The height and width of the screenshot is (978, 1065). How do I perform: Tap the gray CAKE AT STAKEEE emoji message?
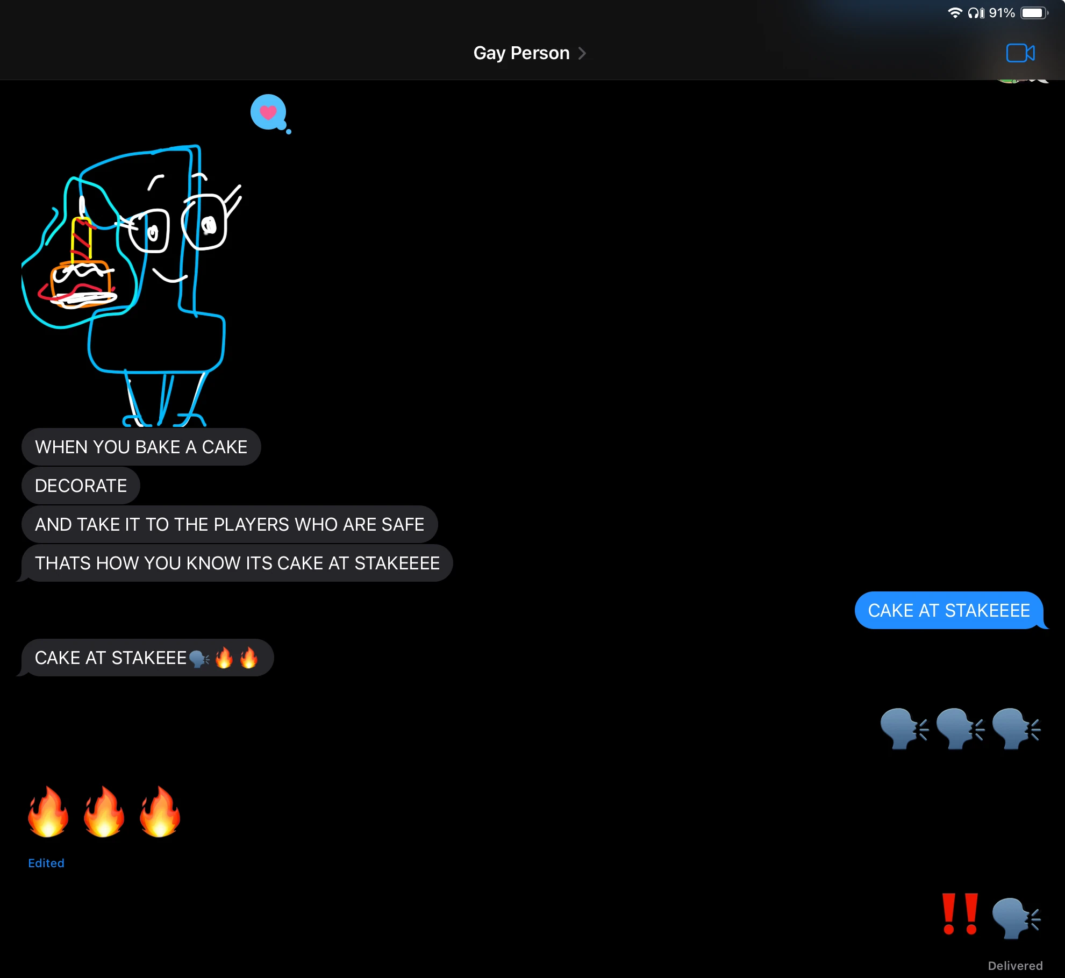tap(146, 658)
